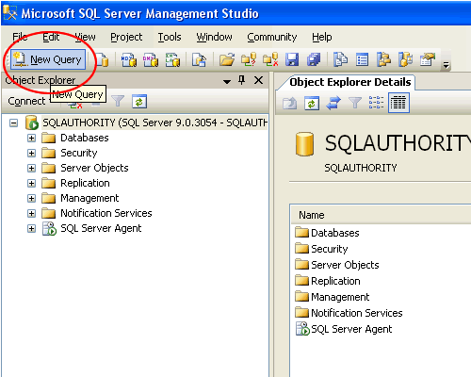
Task: Click the filter icon in Details toolbar
Action: 355,103
